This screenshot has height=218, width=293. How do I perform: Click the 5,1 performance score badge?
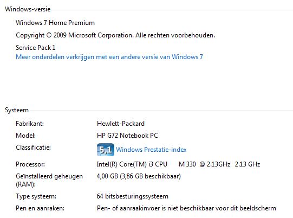coord(106,150)
